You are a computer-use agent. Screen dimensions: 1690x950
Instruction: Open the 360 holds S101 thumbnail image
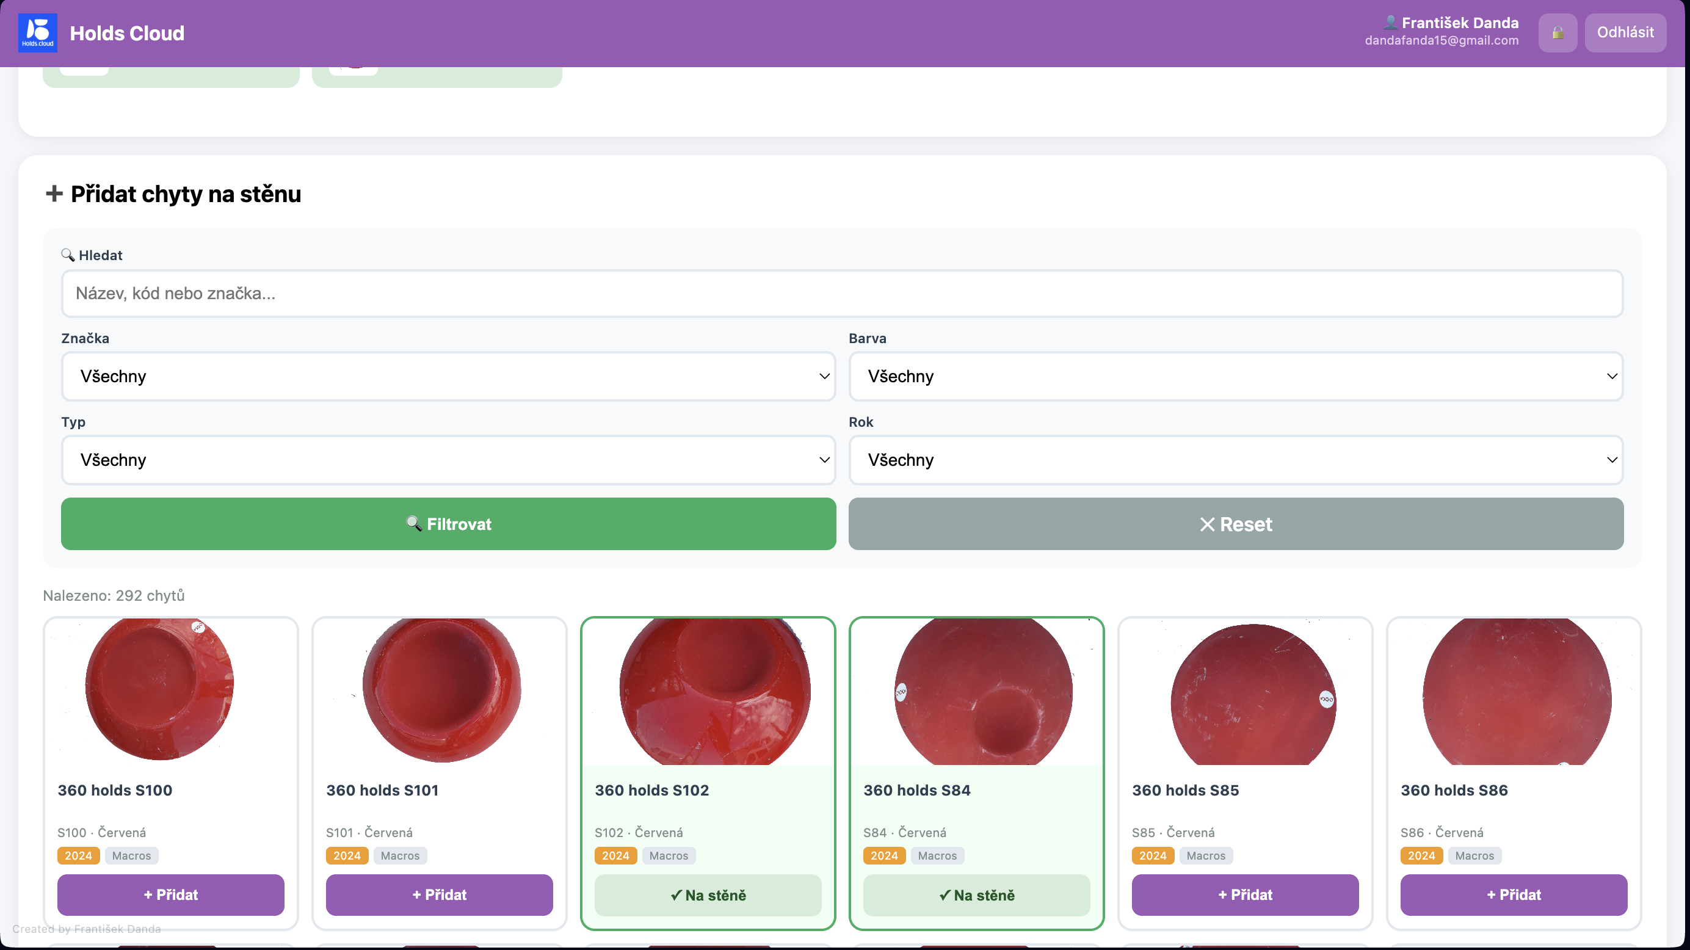coord(440,690)
